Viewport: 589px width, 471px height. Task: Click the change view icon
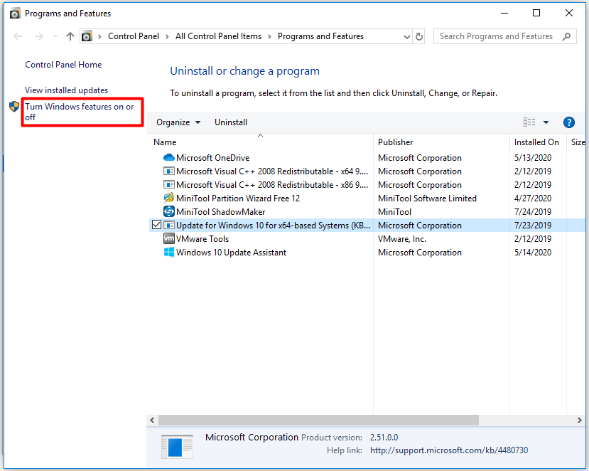pos(529,122)
